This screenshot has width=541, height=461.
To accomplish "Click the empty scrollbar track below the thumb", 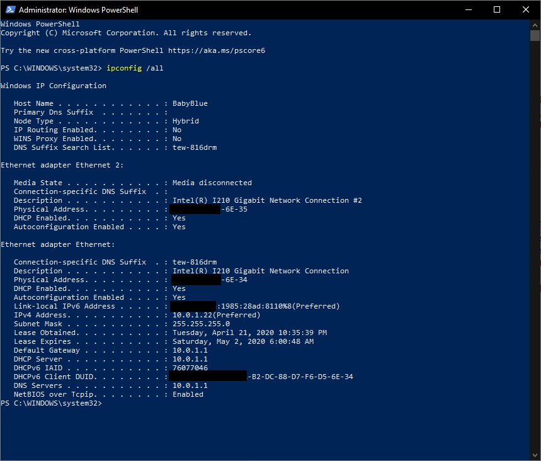I will point(535,252).
